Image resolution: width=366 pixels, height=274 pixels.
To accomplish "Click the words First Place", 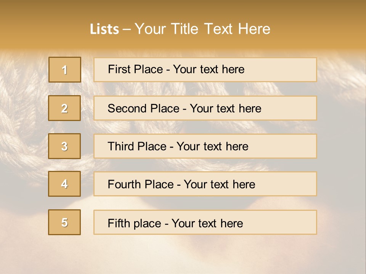I will coord(135,69).
